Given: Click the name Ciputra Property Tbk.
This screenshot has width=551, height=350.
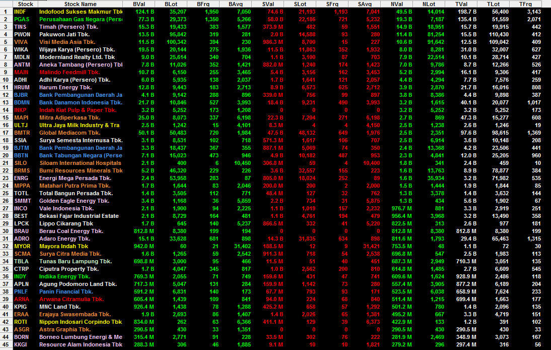Looking at the screenshot, I should pos(69,269).
